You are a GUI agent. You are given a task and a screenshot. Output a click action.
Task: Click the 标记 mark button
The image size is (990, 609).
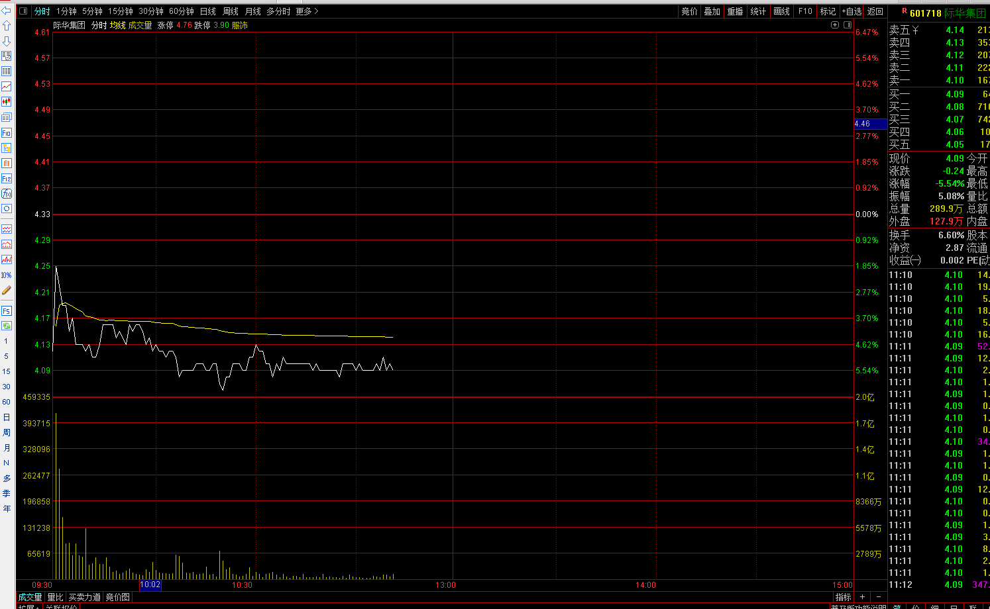828,11
